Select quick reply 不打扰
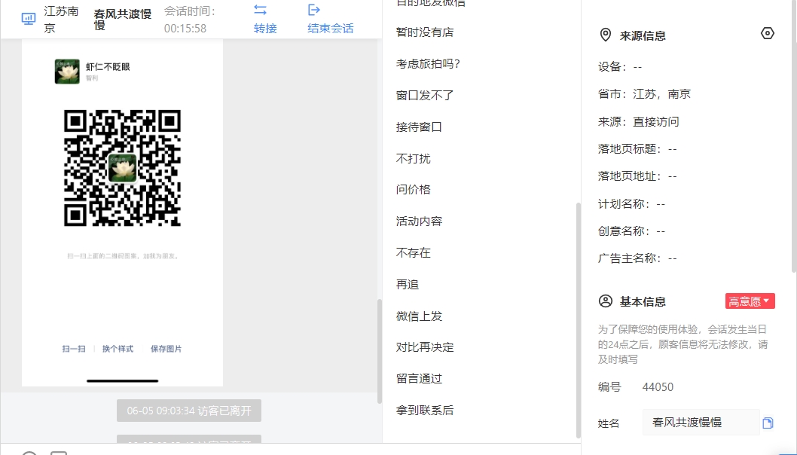 414,158
